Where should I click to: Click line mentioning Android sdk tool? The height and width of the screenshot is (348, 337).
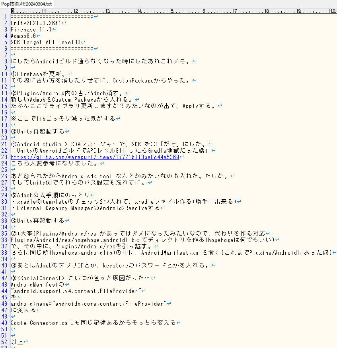coord(120,176)
